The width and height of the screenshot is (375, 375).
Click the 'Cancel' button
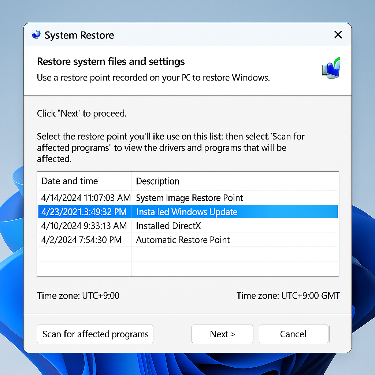click(x=293, y=334)
